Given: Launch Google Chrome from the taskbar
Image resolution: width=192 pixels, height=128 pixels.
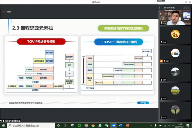Looking at the screenshot, I should click(93, 125).
